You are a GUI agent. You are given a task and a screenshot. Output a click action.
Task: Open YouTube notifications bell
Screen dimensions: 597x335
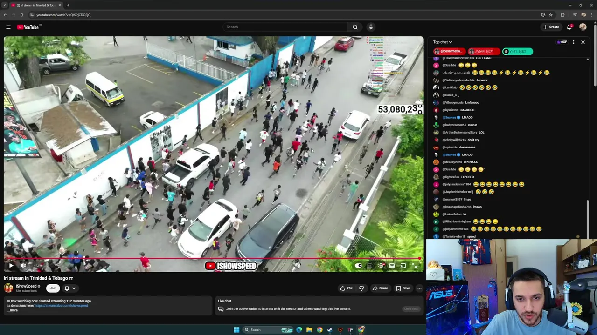569,27
